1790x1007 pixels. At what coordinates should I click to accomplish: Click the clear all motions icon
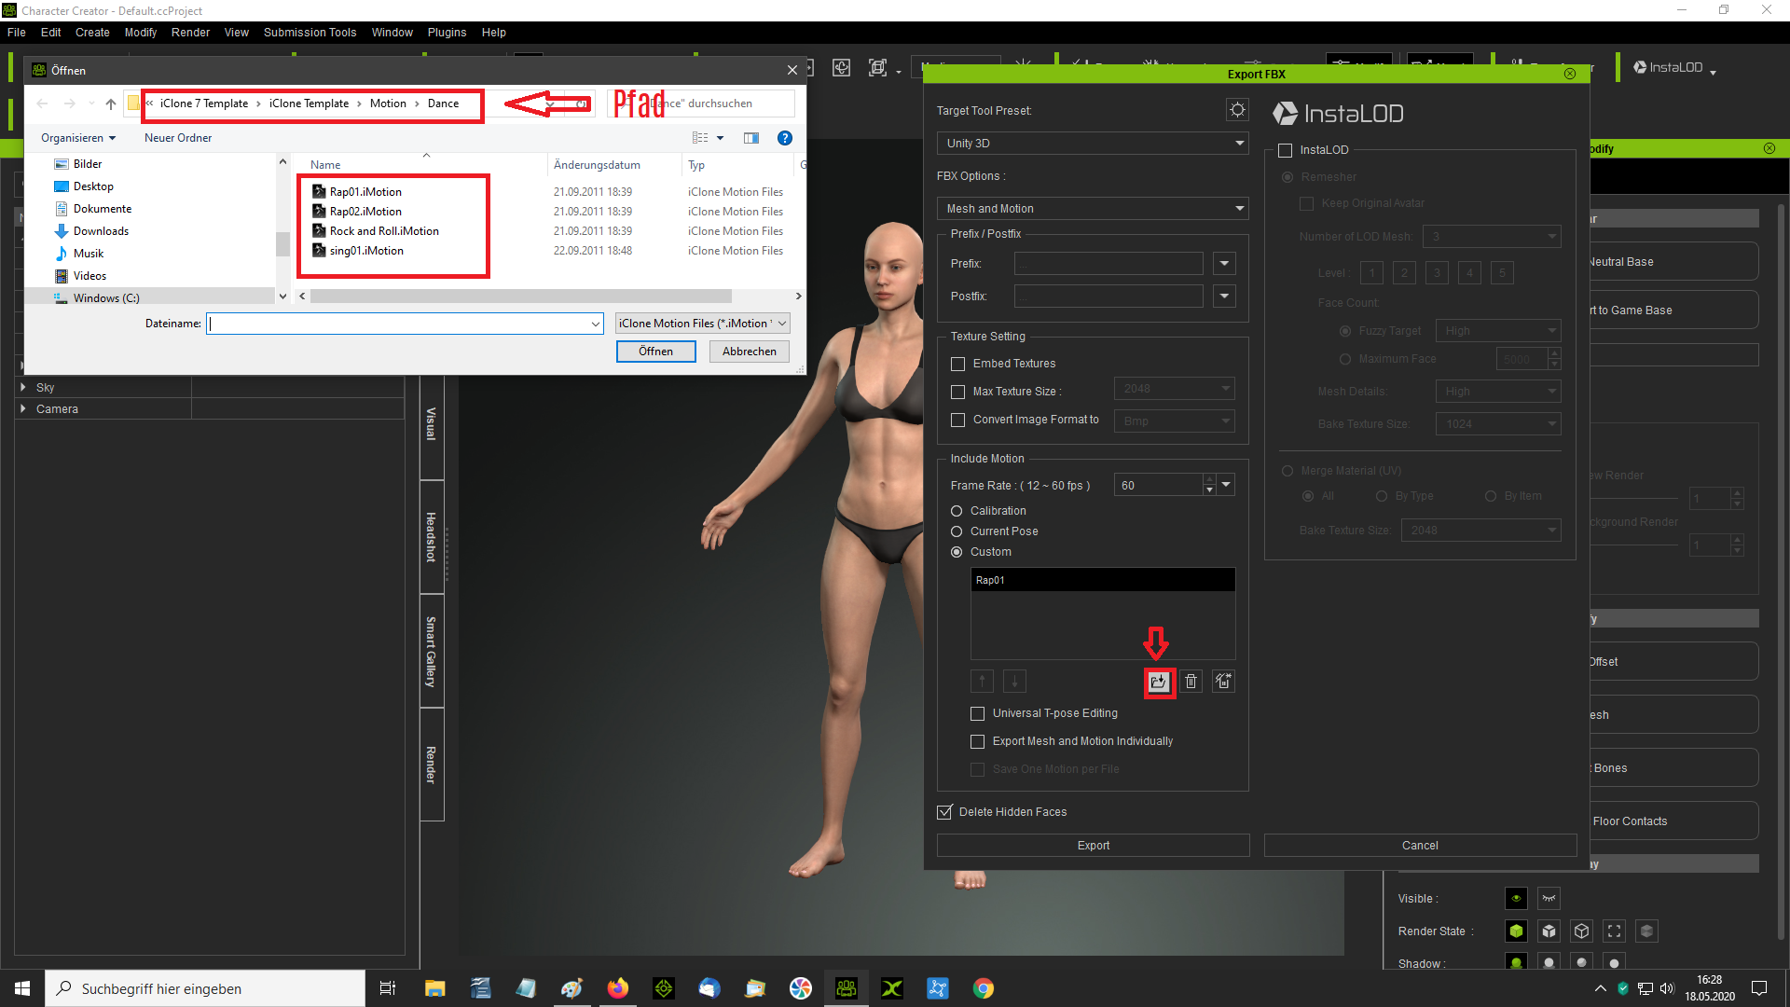(1224, 682)
